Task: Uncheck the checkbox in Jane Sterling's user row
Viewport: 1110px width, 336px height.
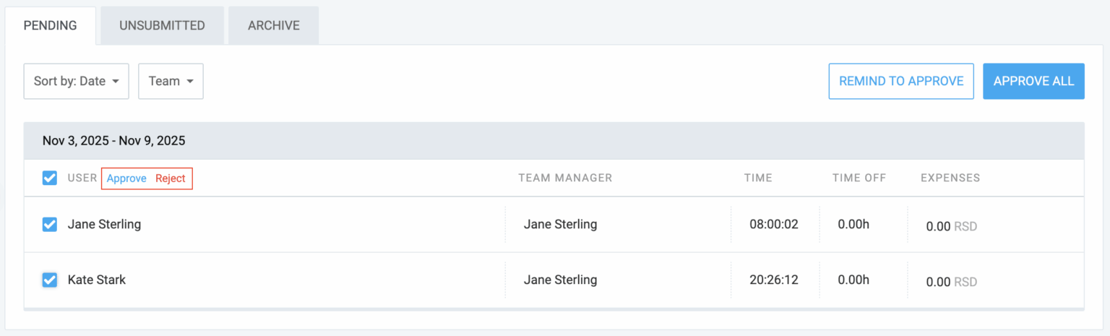Action: 50,224
